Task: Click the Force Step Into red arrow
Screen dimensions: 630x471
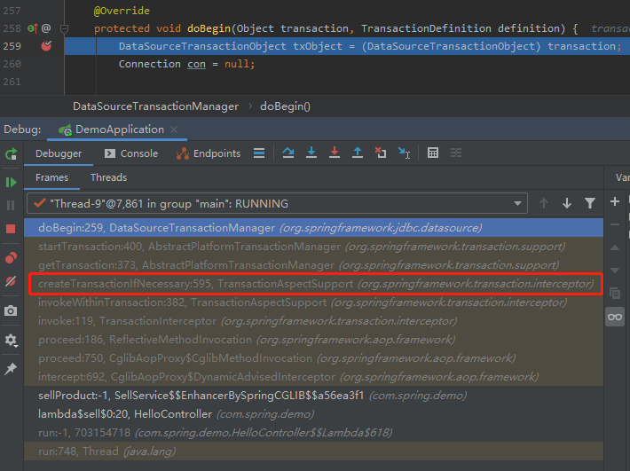Action: [335, 153]
